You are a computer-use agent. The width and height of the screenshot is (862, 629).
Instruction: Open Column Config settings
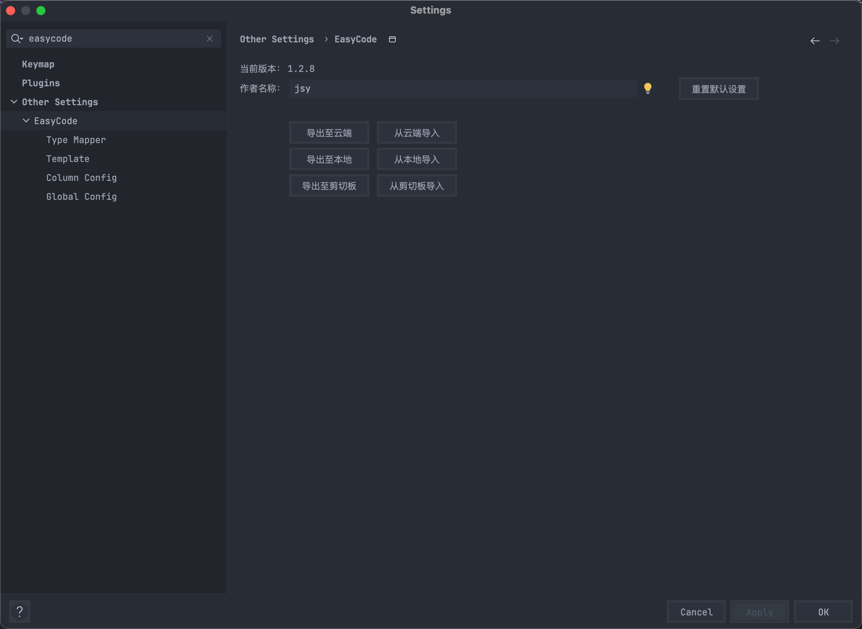81,178
